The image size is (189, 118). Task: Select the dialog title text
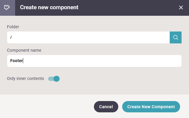click(x=49, y=7)
